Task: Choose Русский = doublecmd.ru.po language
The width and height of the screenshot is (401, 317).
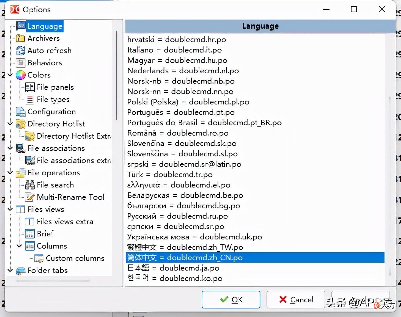Action: (x=255, y=216)
